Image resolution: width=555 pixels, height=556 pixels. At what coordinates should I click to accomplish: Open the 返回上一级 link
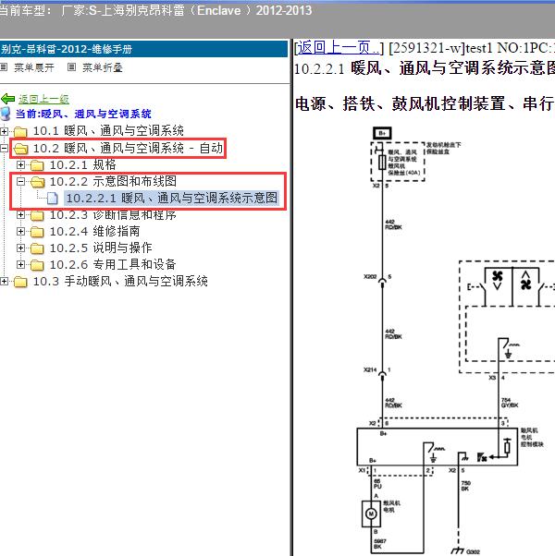click(43, 100)
